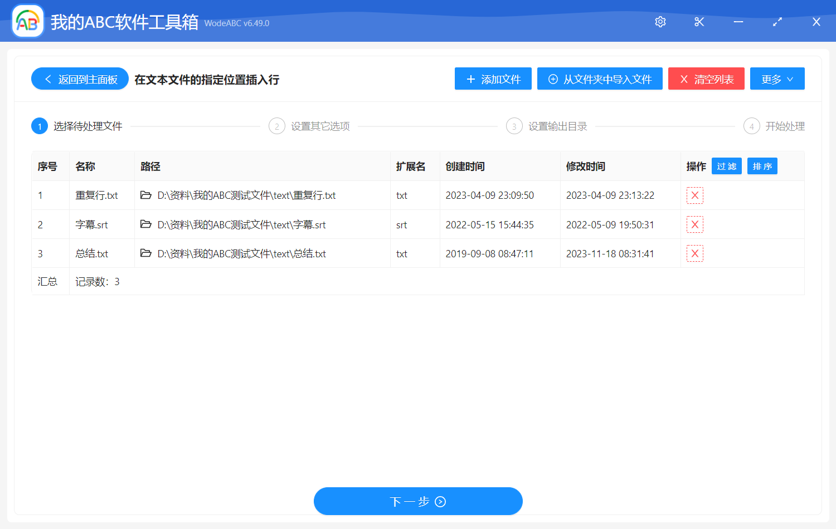Clear the file list with 清空列表
This screenshot has width=836, height=529.
click(x=706, y=79)
